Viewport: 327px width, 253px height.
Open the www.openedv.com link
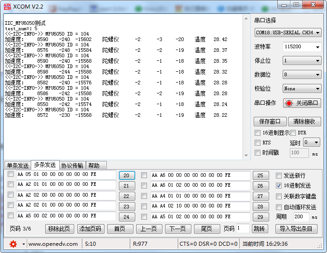53,244
